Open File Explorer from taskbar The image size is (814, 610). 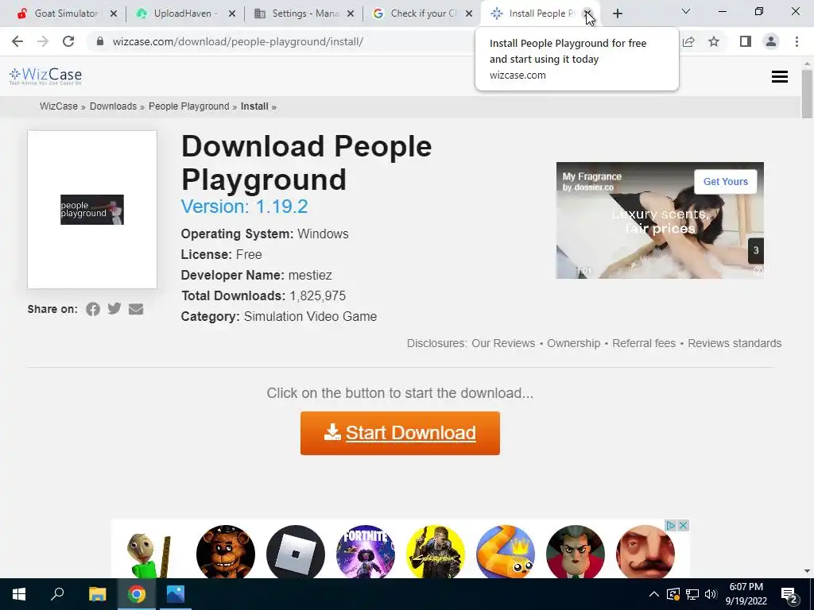(x=97, y=594)
